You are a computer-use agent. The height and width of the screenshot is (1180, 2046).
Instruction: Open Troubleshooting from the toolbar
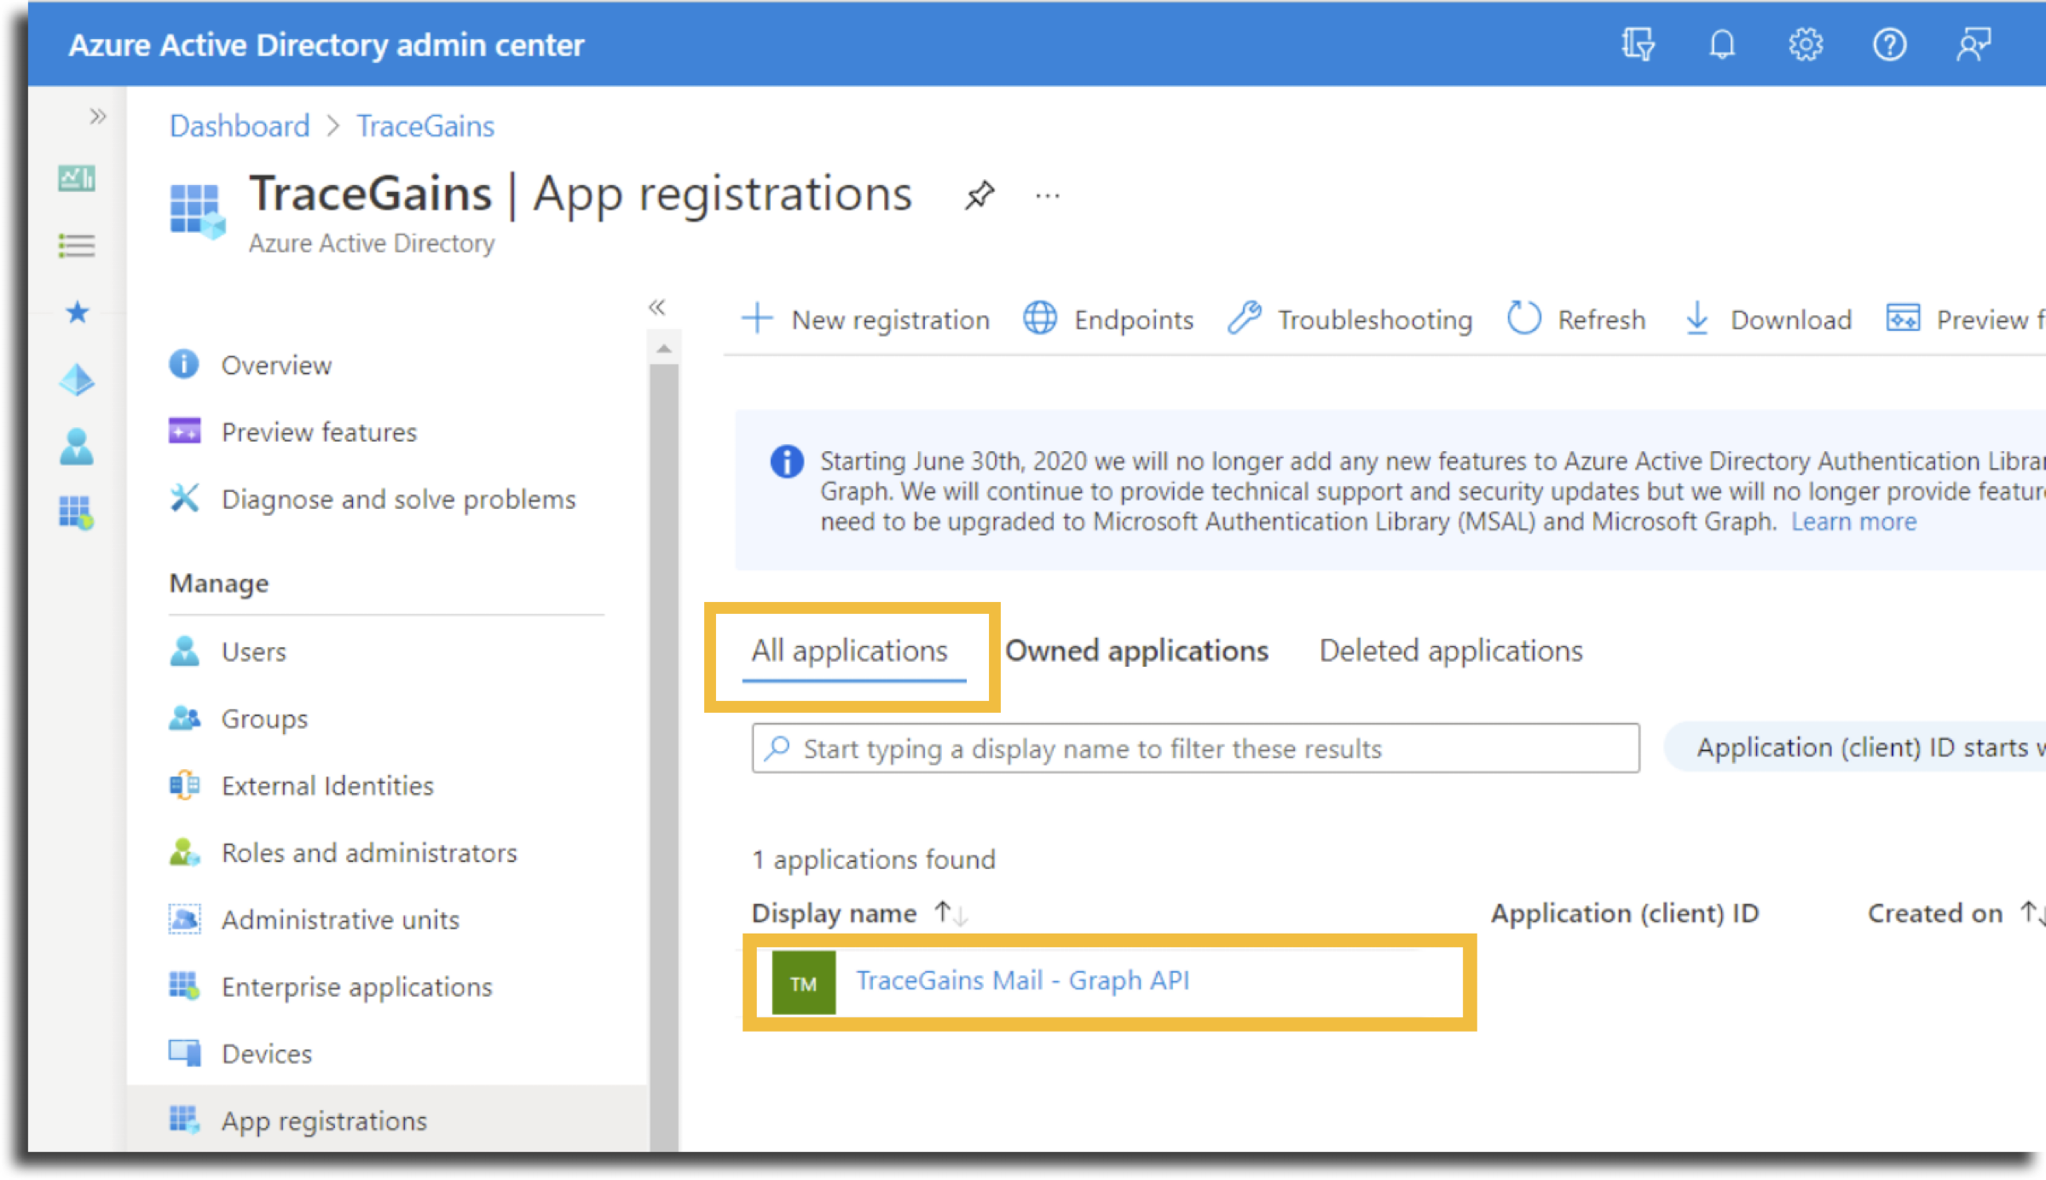pos(1350,320)
